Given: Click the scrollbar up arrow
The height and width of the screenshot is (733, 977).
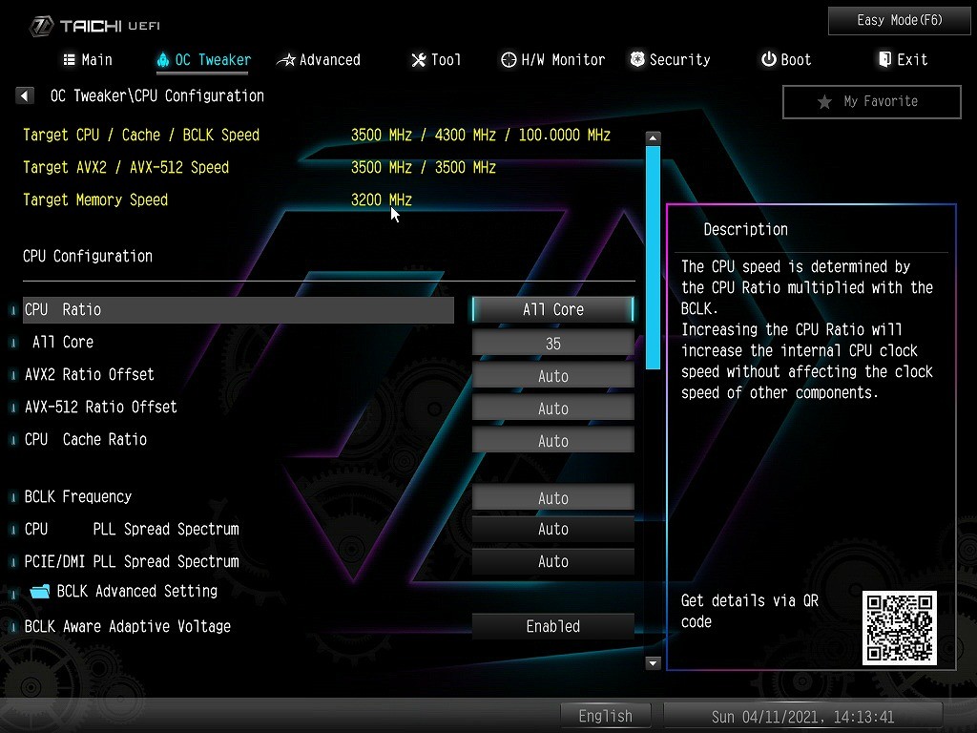Looking at the screenshot, I should coord(653,137).
